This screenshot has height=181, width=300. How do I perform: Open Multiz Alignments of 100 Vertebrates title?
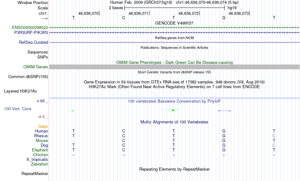coord(174,122)
